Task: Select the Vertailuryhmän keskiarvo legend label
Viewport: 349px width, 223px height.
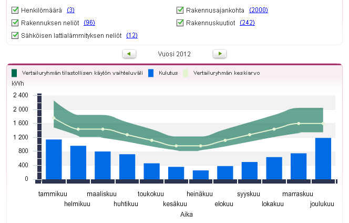Action: [227, 73]
